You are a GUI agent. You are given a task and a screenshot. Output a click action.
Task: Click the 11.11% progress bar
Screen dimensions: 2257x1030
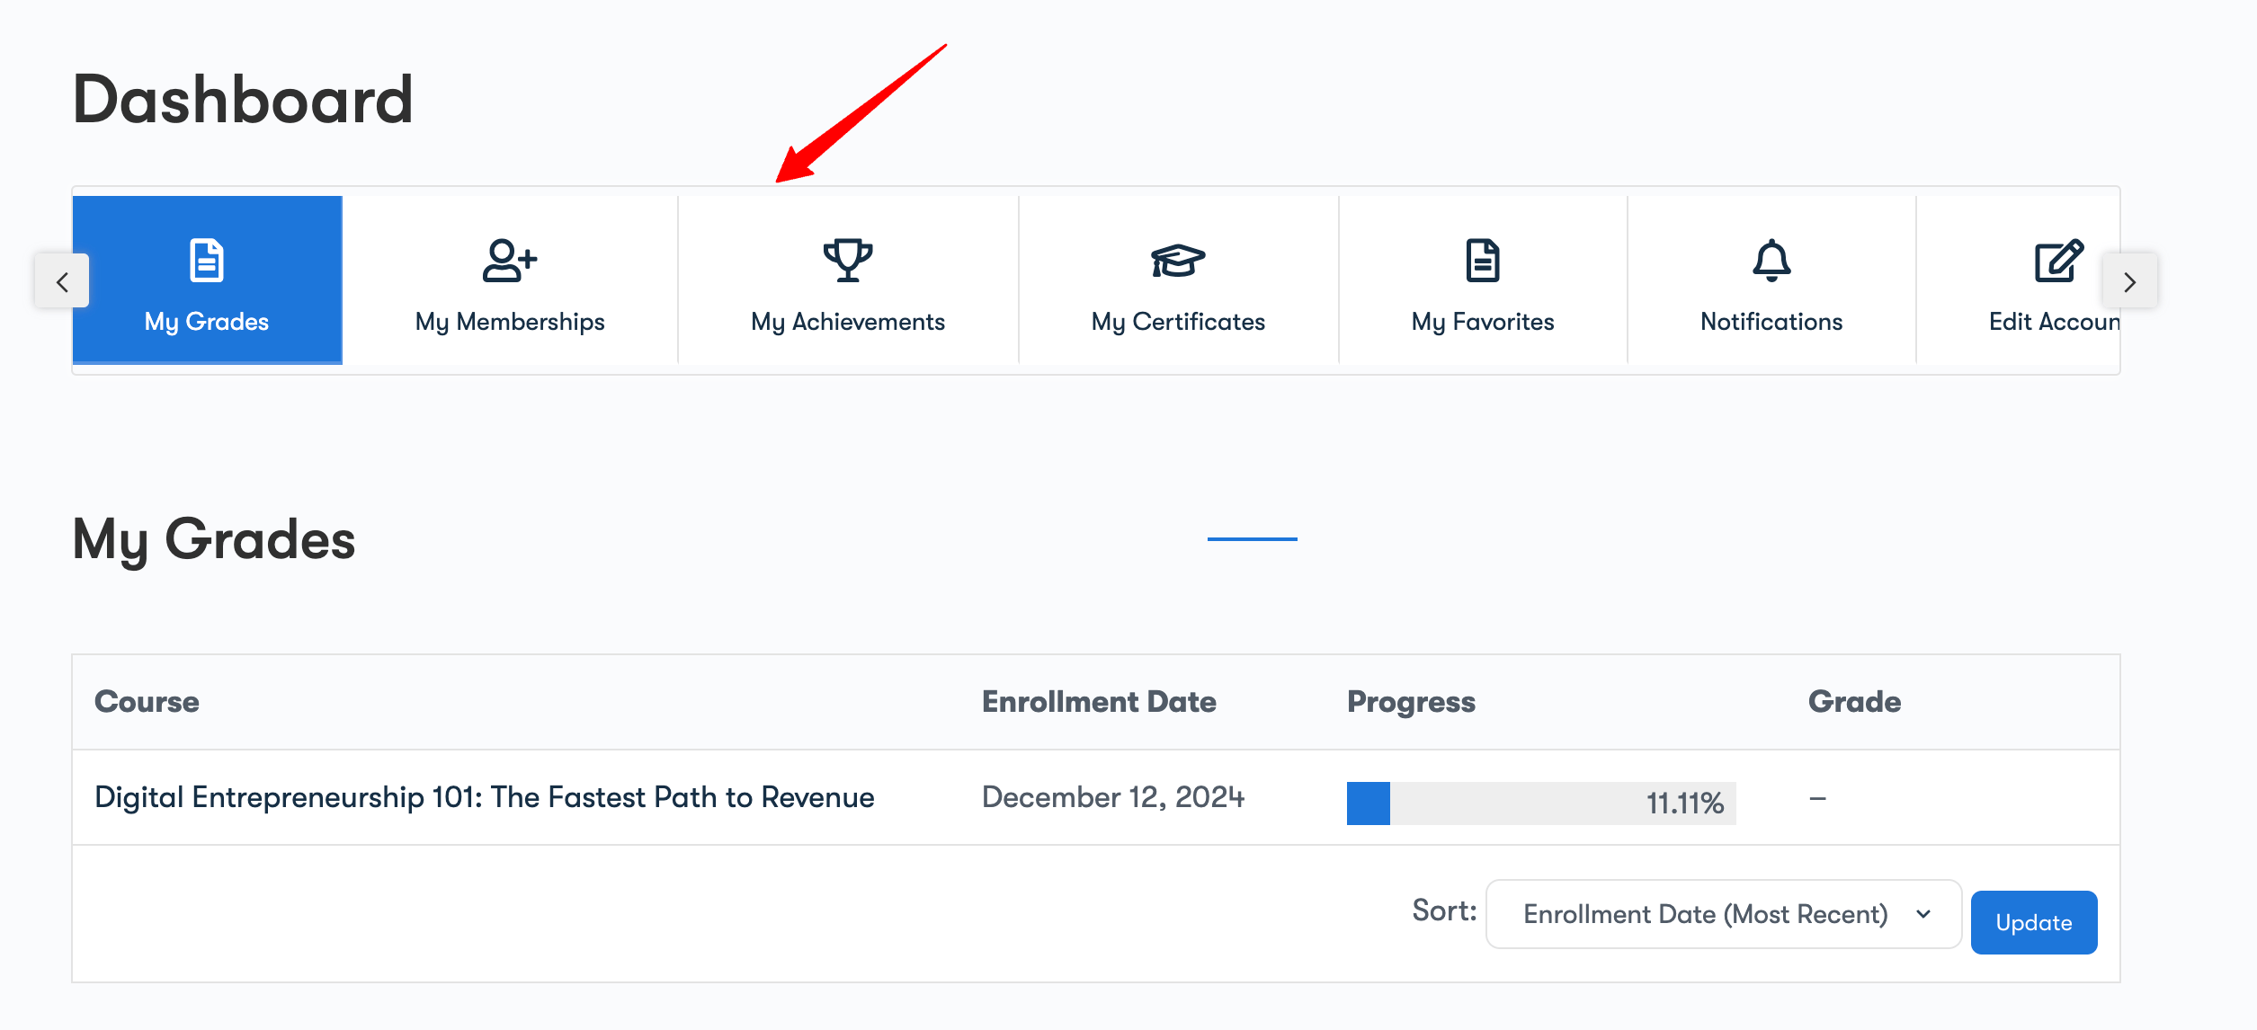1540,803
